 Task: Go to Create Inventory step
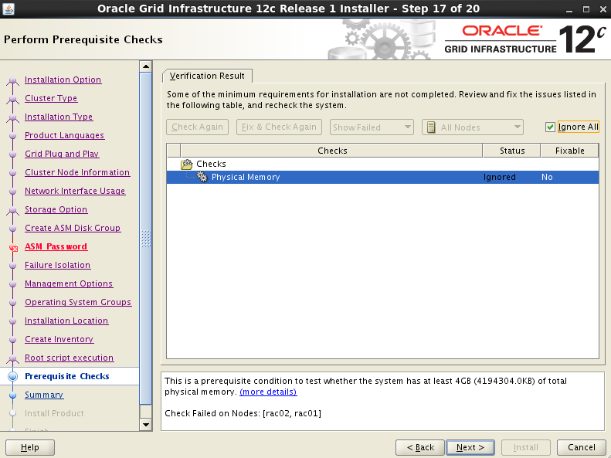(59, 339)
